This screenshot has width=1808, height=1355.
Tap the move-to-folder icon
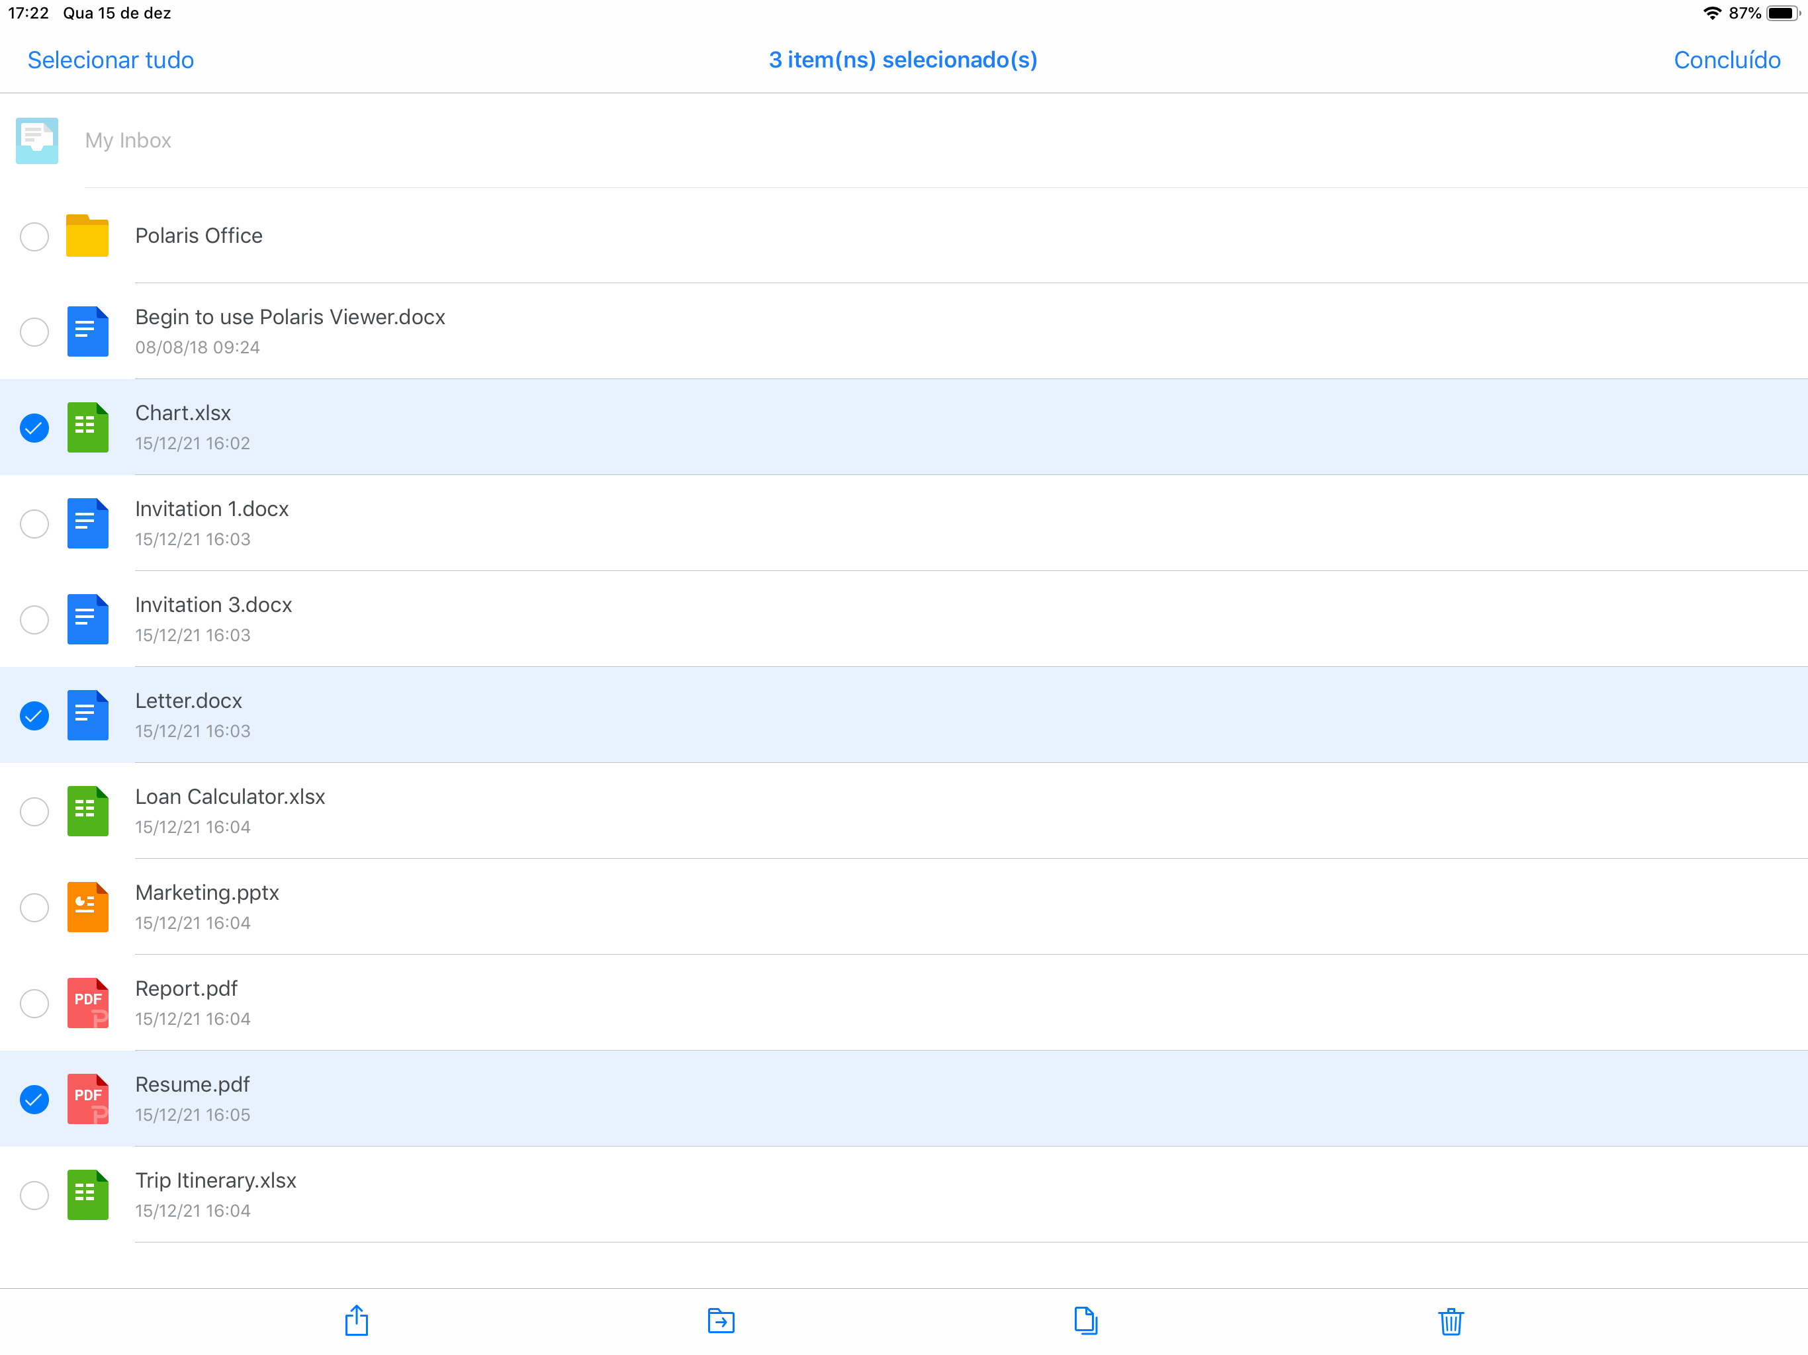(721, 1321)
